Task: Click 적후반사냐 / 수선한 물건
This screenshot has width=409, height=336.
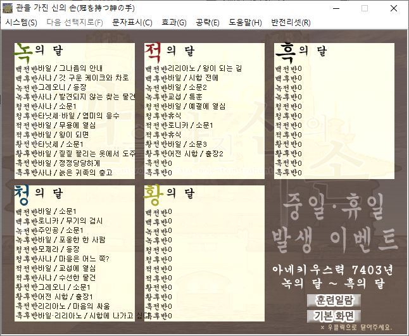Action: (55, 278)
